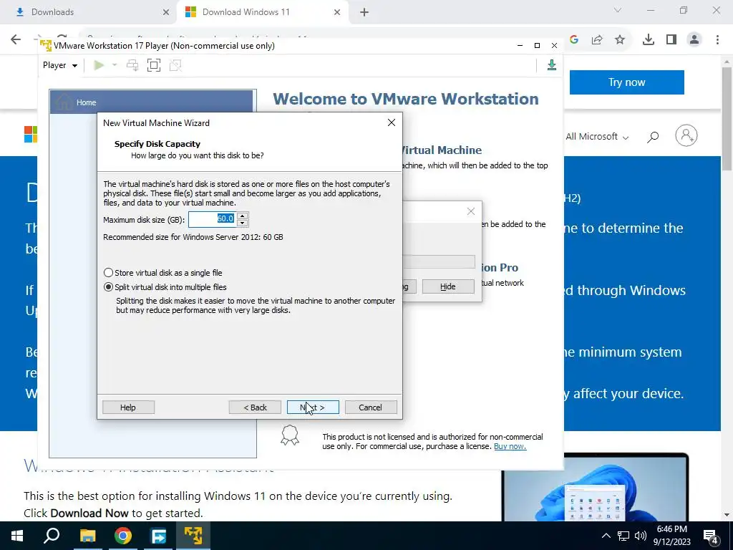Viewport: 733px width, 550px height.
Task: Click the green download update icon in VMware
Action: point(552,65)
